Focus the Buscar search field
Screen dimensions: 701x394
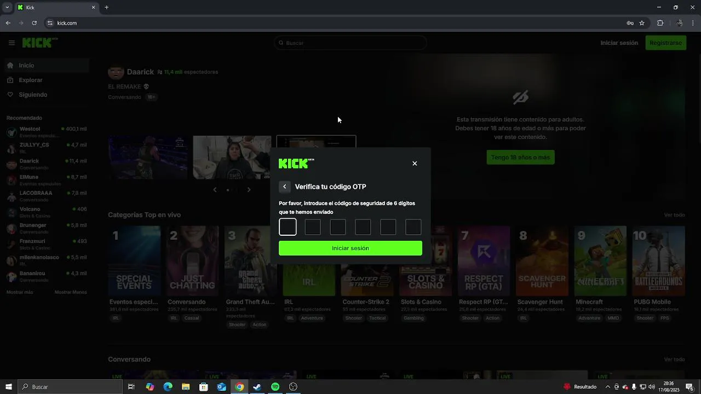point(350,43)
